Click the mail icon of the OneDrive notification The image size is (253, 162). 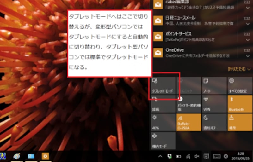pyautogui.click(x=158, y=53)
